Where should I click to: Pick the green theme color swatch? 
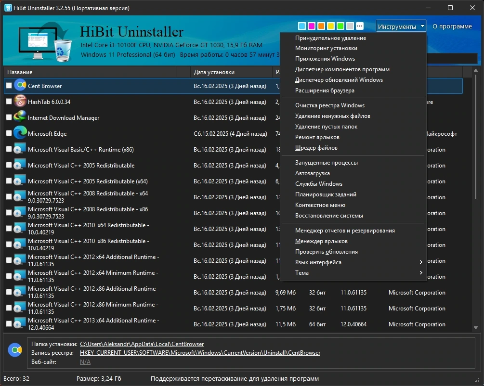pyautogui.click(x=340, y=26)
